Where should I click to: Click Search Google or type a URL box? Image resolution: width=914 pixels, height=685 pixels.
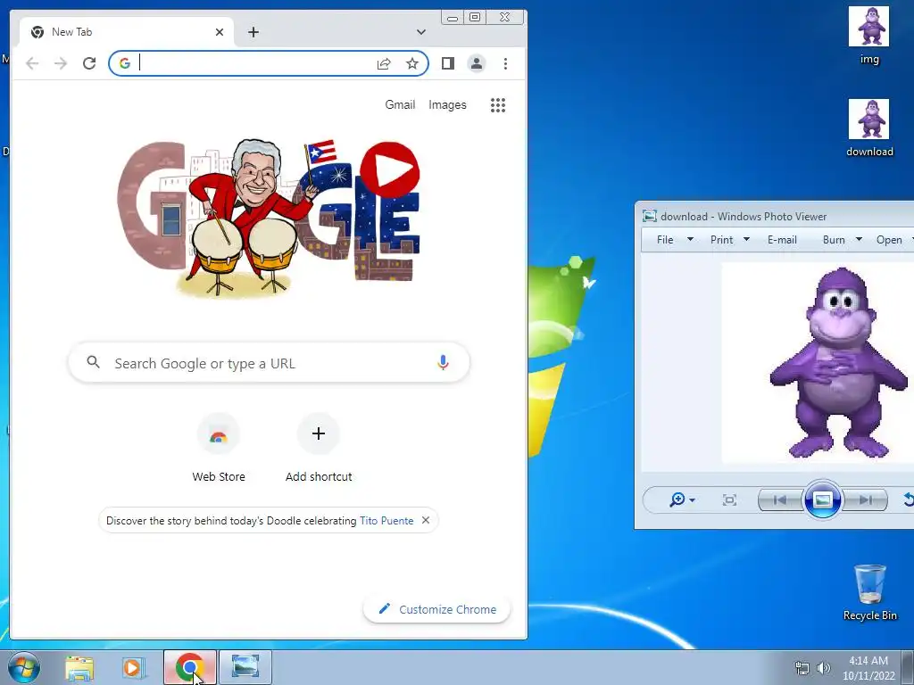click(x=269, y=363)
